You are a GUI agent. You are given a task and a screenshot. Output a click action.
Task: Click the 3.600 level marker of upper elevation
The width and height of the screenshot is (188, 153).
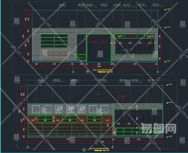click(x=167, y=27)
